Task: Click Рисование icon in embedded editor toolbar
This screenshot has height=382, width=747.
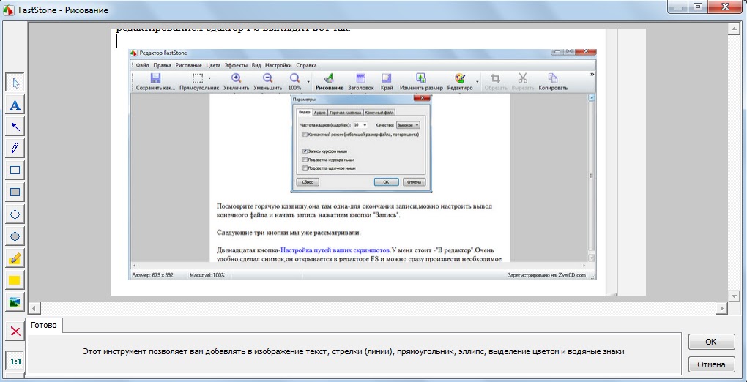Action: [x=330, y=82]
